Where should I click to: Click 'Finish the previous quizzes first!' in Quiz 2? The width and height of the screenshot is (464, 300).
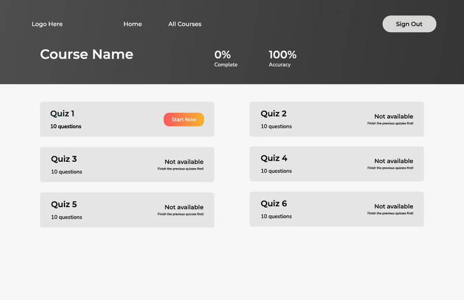pyautogui.click(x=390, y=123)
